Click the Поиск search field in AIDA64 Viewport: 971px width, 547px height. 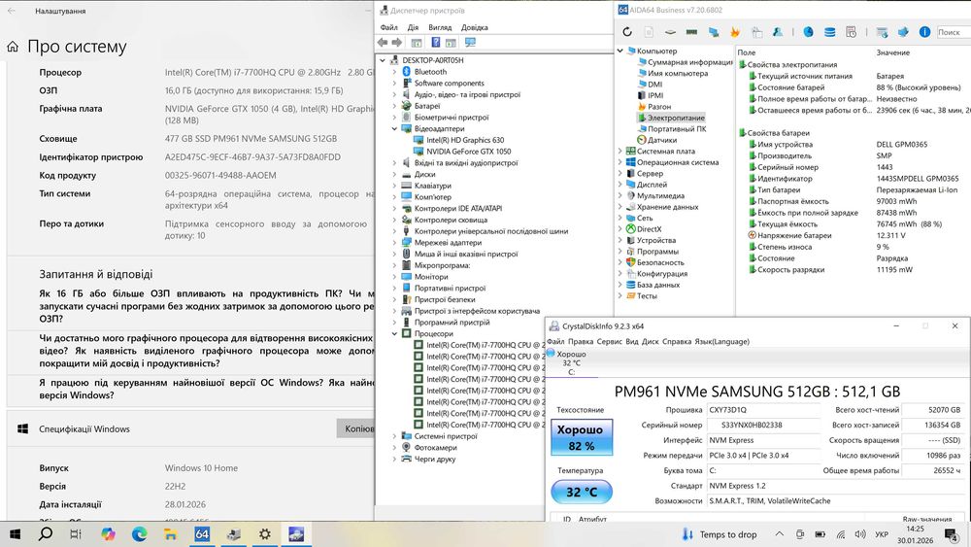(x=953, y=32)
